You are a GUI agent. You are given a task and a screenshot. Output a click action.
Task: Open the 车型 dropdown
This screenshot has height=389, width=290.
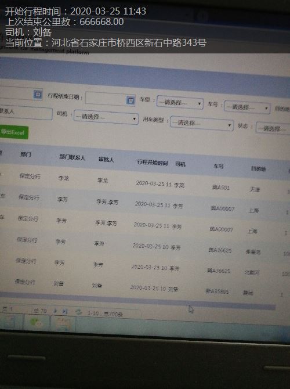(180, 102)
